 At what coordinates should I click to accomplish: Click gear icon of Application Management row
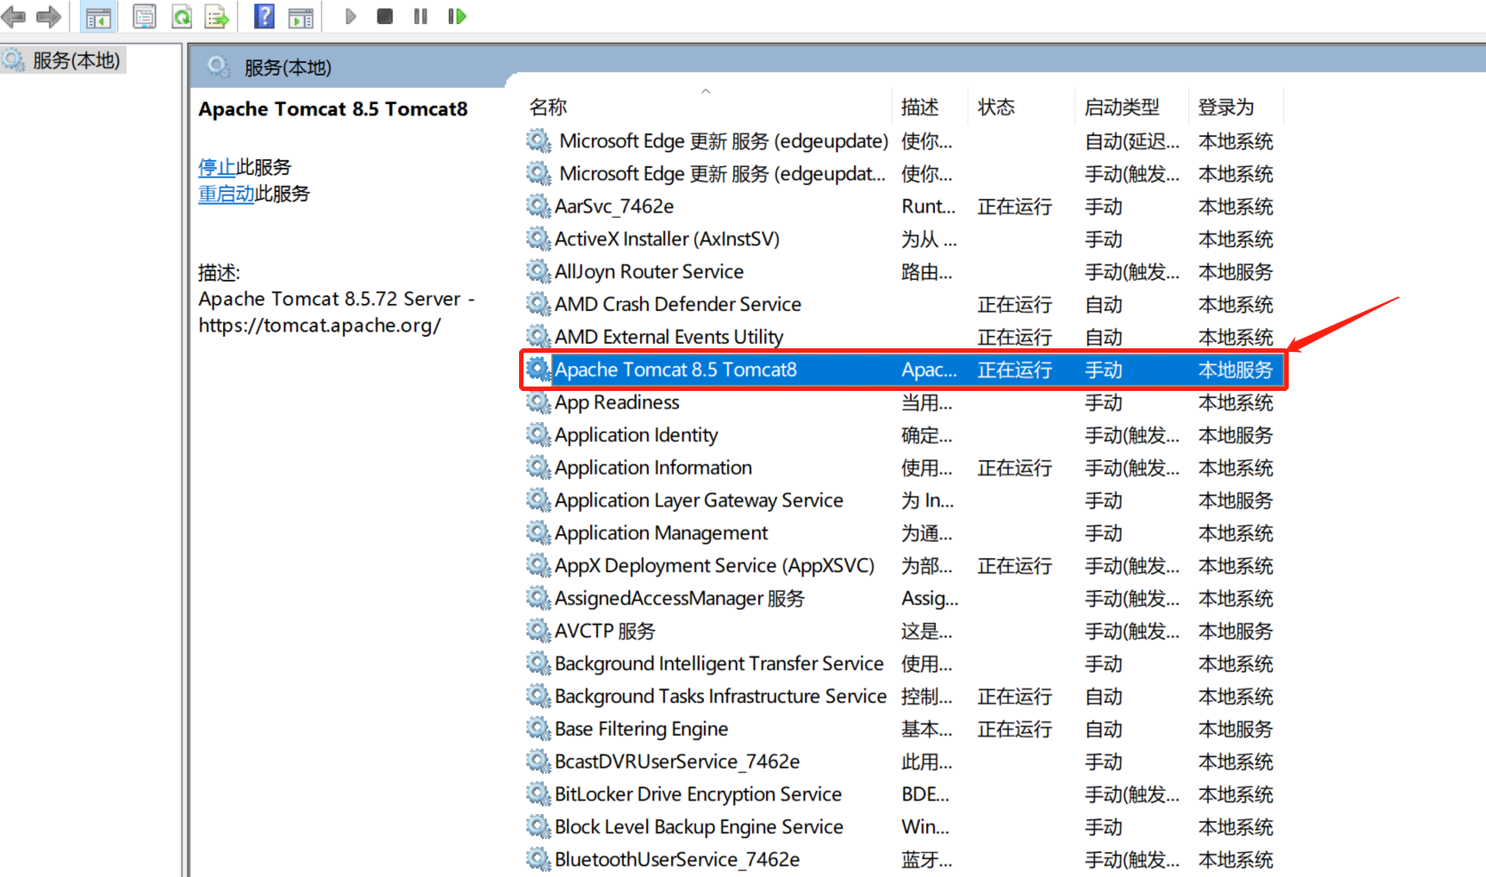(x=539, y=532)
